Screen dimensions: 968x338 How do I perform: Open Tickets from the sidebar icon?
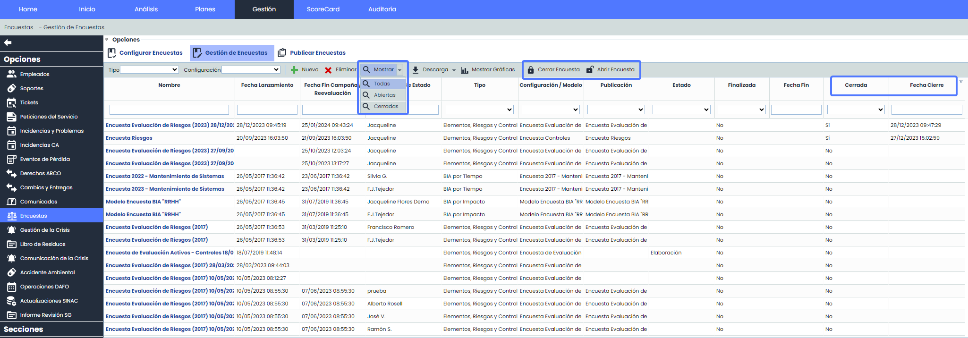tap(11, 102)
